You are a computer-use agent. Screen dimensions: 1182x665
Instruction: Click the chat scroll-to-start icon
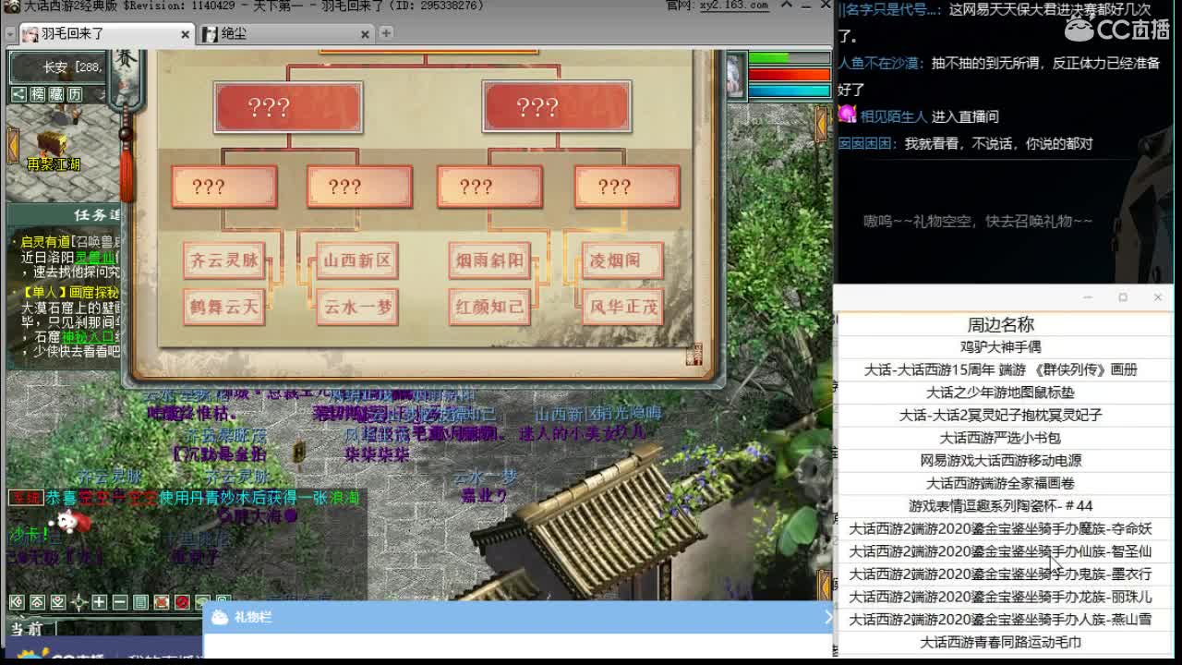pyautogui.click(x=16, y=602)
